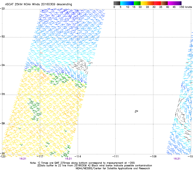Click the 'Note: 1) Times are GMT' line
The height and width of the screenshot is (170, 193).
pos(82,163)
